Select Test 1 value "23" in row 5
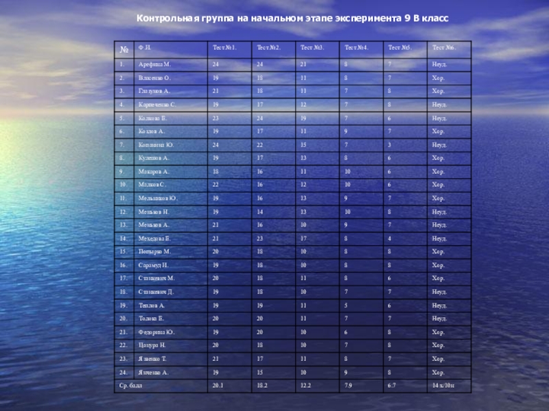 coord(215,118)
